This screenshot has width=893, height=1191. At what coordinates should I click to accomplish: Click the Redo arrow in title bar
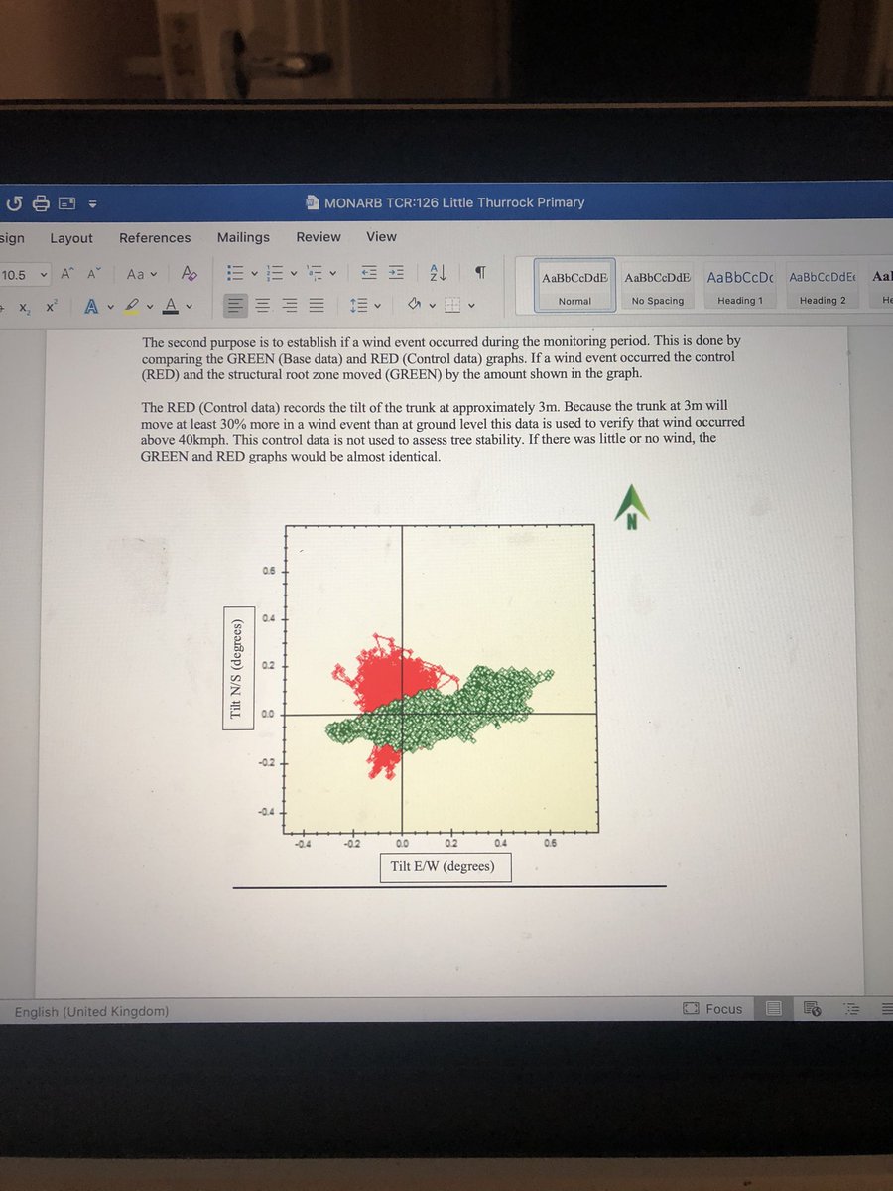pos(15,203)
